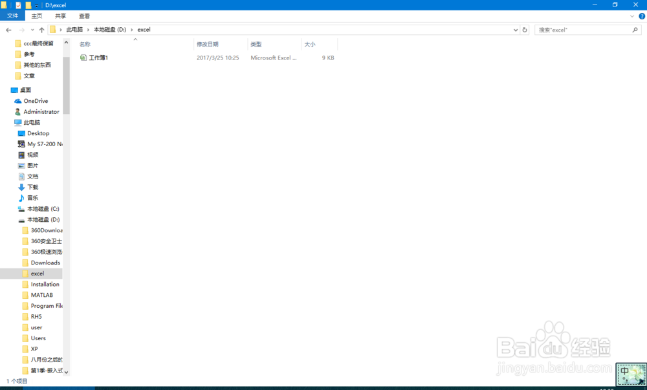Open the address bar history dropdown

[515, 29]
